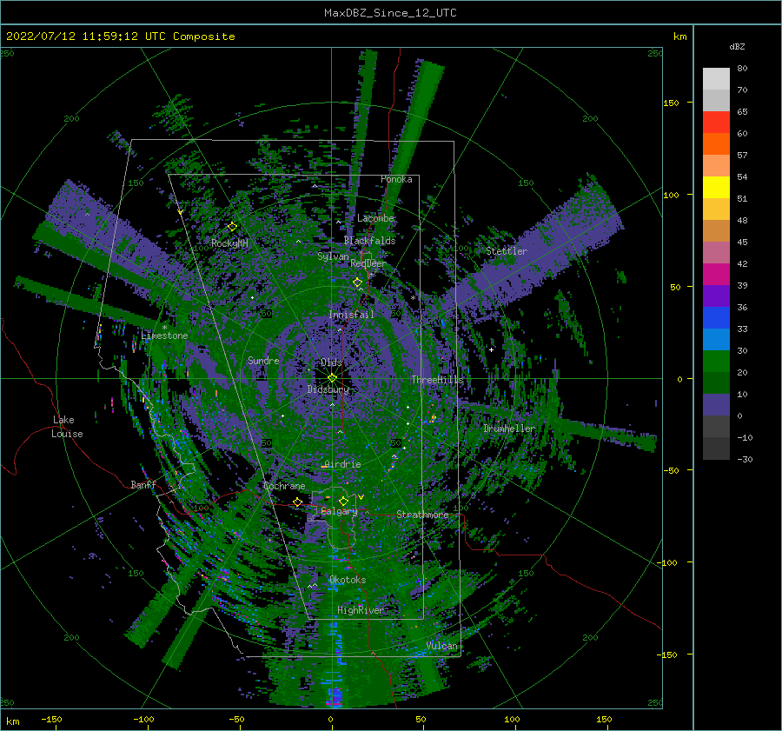This screenshot has width=782, height=731.
Task: Pick the blue 36–33 dBZ legend swatch
Action: 716,318
